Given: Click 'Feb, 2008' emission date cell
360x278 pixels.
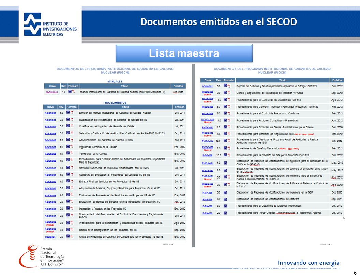Looking at the screenshot, I should point(337,127).
